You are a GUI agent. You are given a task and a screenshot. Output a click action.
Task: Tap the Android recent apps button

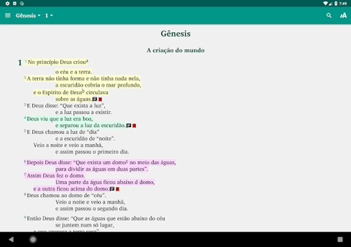coord(340,240)
